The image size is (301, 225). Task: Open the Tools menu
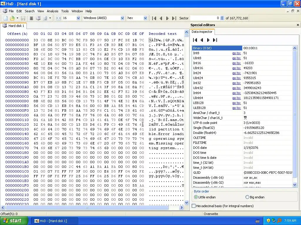(x=65, y=11)
